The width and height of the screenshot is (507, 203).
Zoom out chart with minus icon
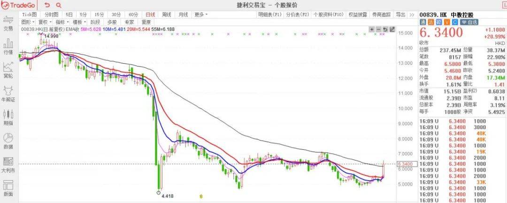click(x=379, y=29)
